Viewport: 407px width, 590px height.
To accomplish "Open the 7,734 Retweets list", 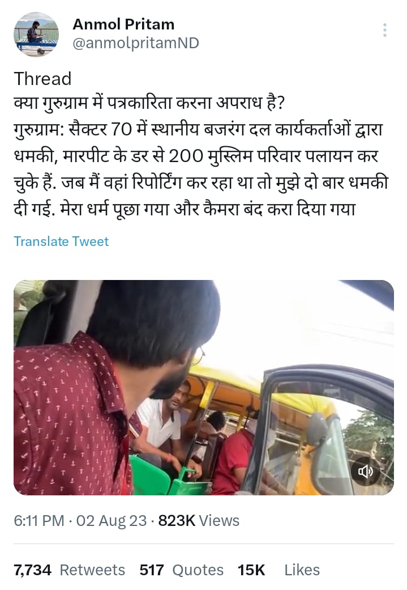I will click(70, 570).
